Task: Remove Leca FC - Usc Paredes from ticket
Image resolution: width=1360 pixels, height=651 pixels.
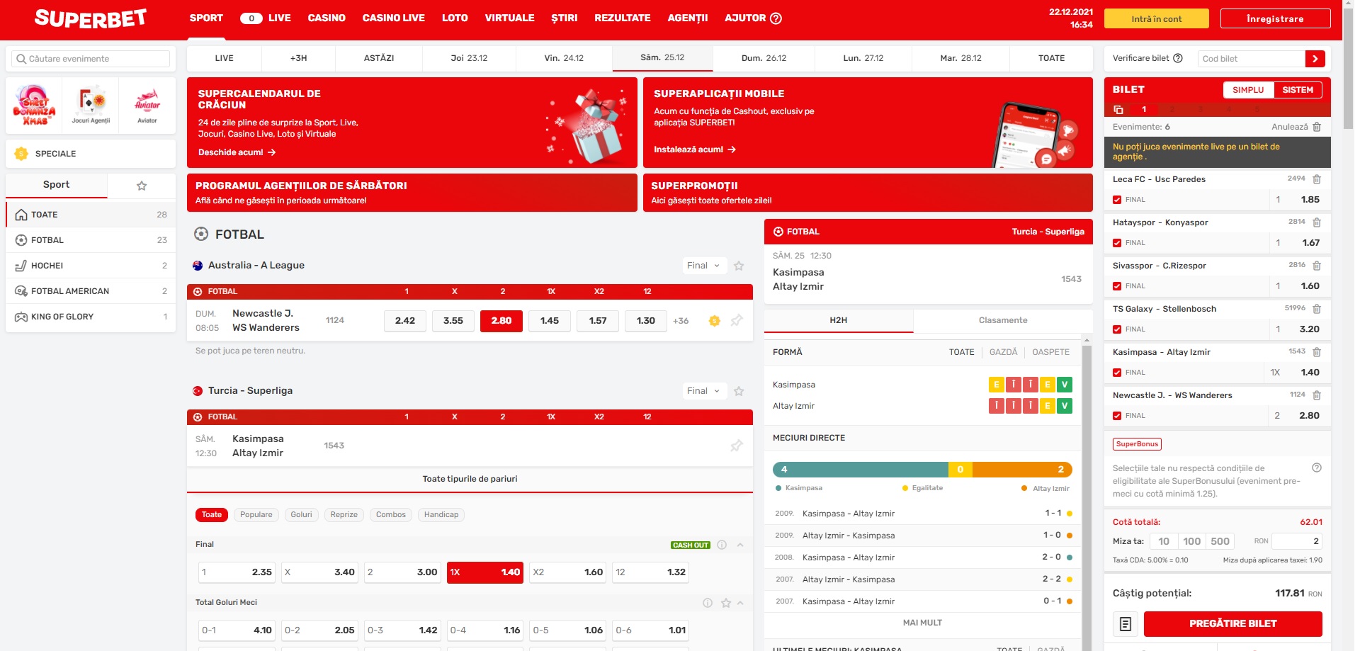Action: pyautogui.click(x=1317, y=179)
